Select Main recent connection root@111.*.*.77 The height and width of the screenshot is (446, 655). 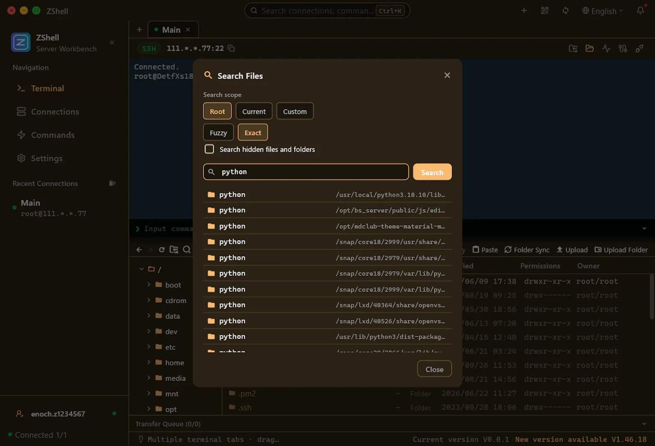(x=64, y=208)
